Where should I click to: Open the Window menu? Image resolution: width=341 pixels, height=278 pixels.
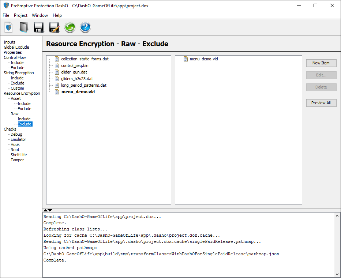tap(40, 15)
